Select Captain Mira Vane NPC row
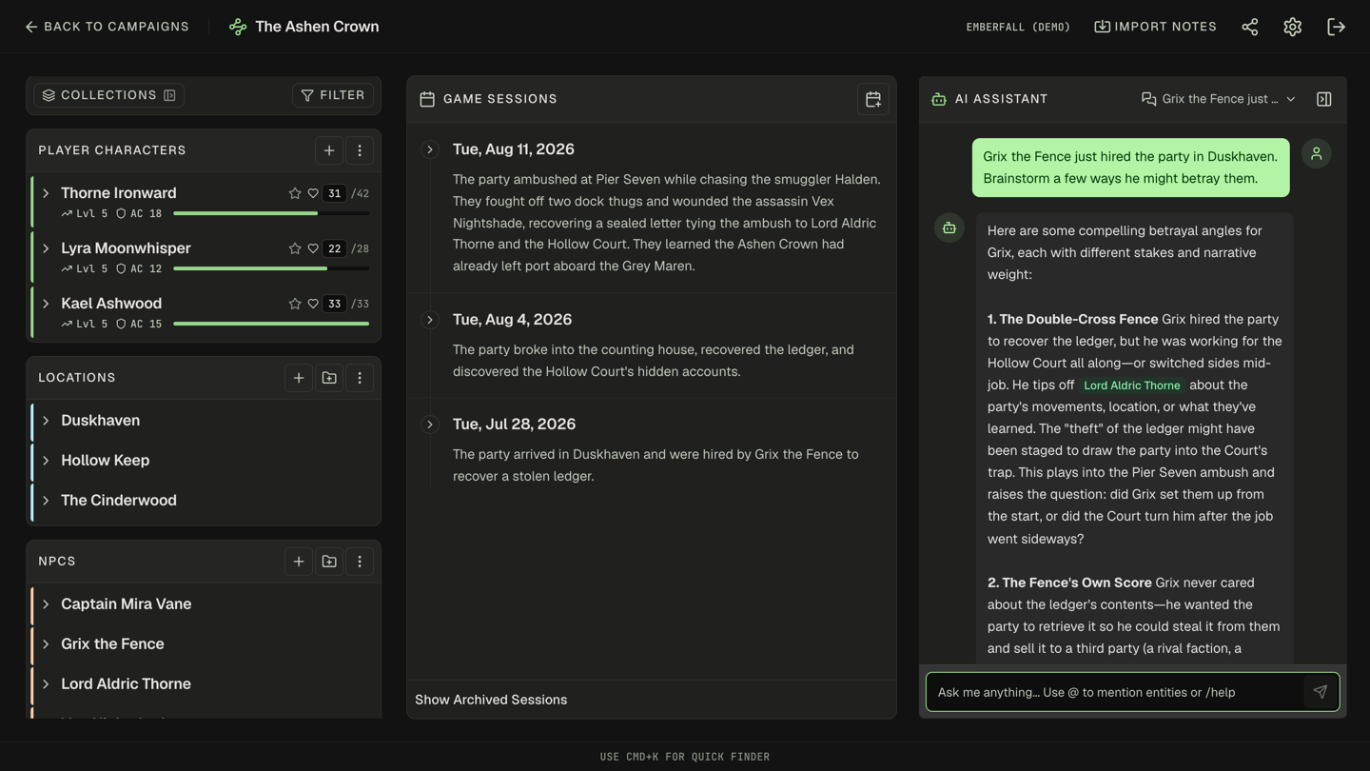 tap(205, 604)
